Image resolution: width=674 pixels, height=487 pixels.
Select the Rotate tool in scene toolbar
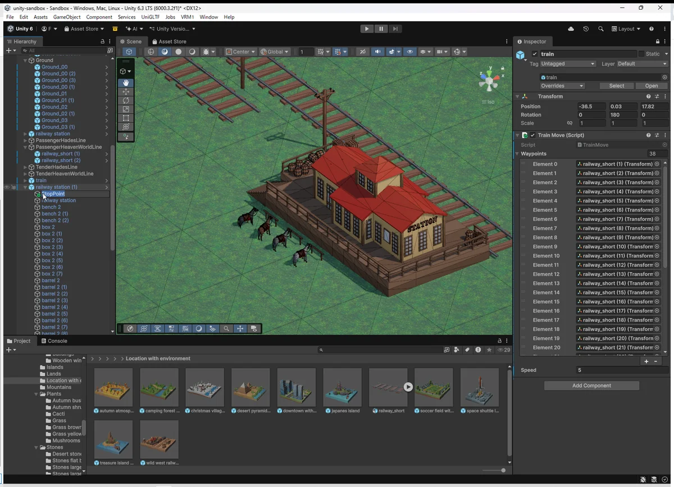[x=126, y=101]
